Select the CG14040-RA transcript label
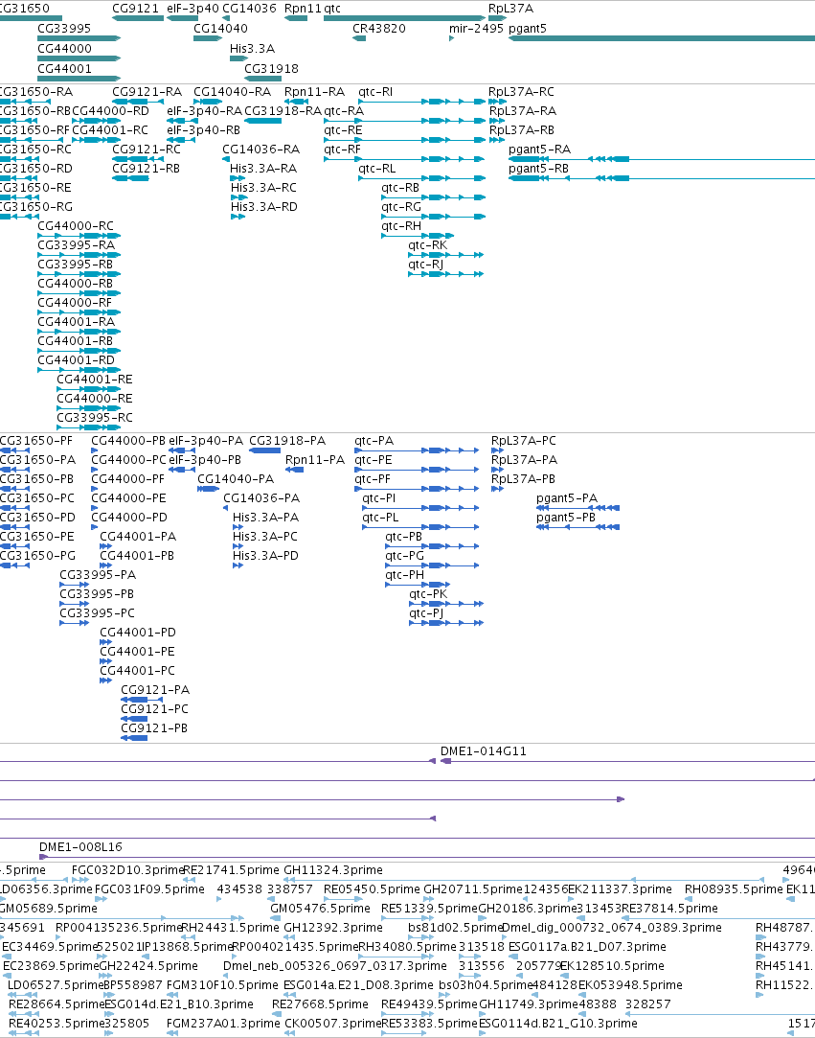This screenshot has width=815, height=1038. 232,91
